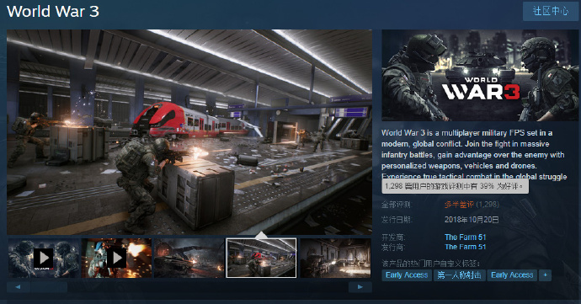
Task: Select the first Early Access tag
Action: pyautogui.click(x=407, y=275)
